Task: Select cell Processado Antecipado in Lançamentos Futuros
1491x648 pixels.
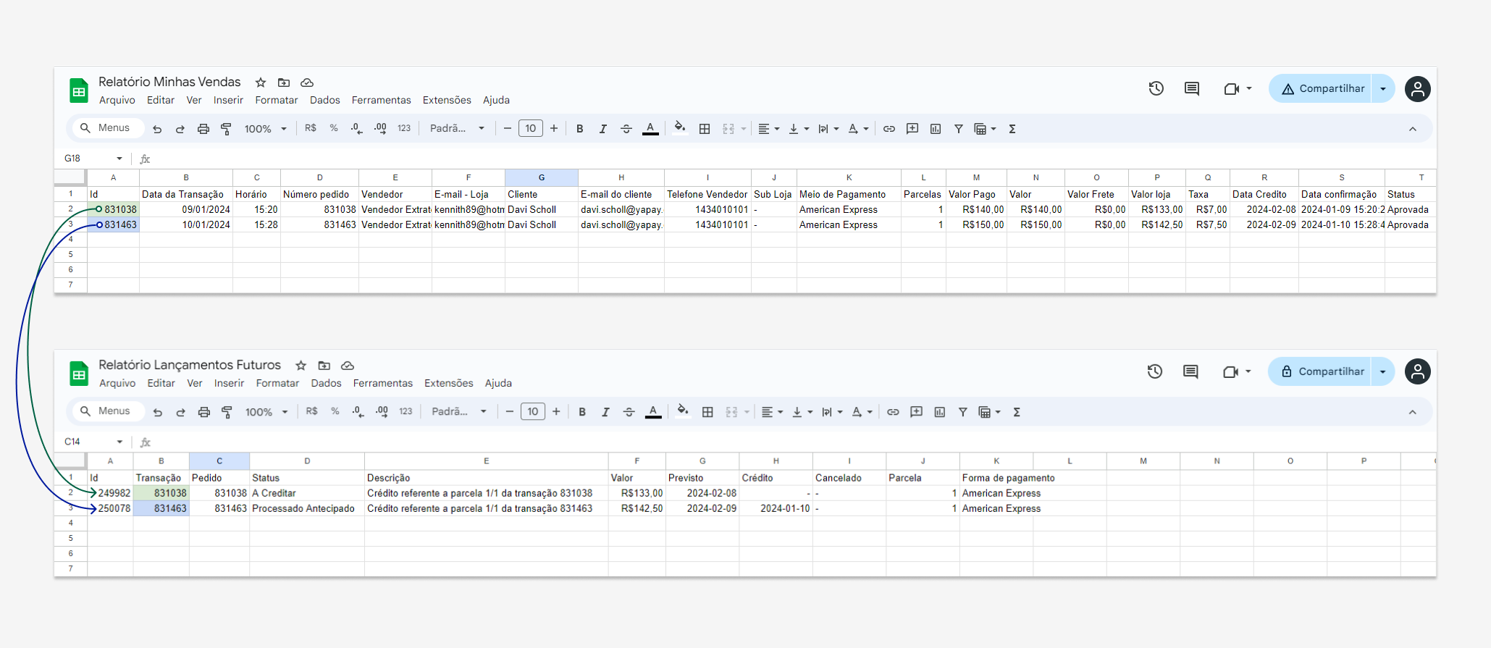Action: pos(306,508)
